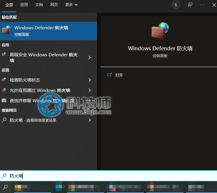Click the firewall icon in best match
The height and width of the screenshot is (193, 217).
point(6,30)
